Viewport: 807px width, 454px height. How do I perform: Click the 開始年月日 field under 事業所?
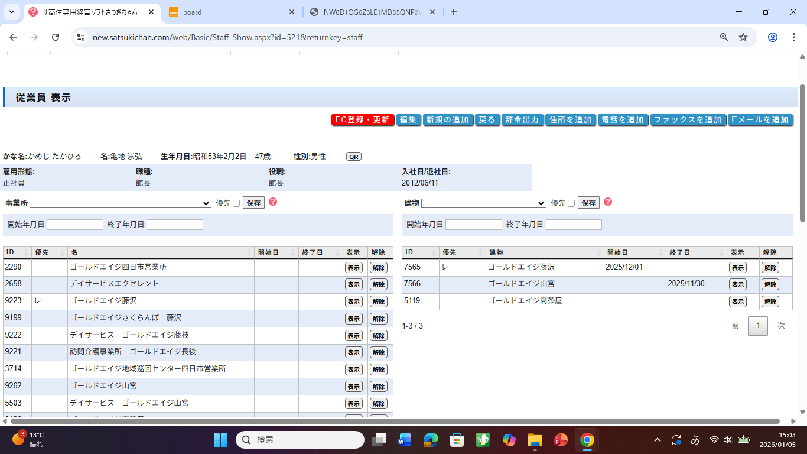pyautogui.click(x=75, y=225)
